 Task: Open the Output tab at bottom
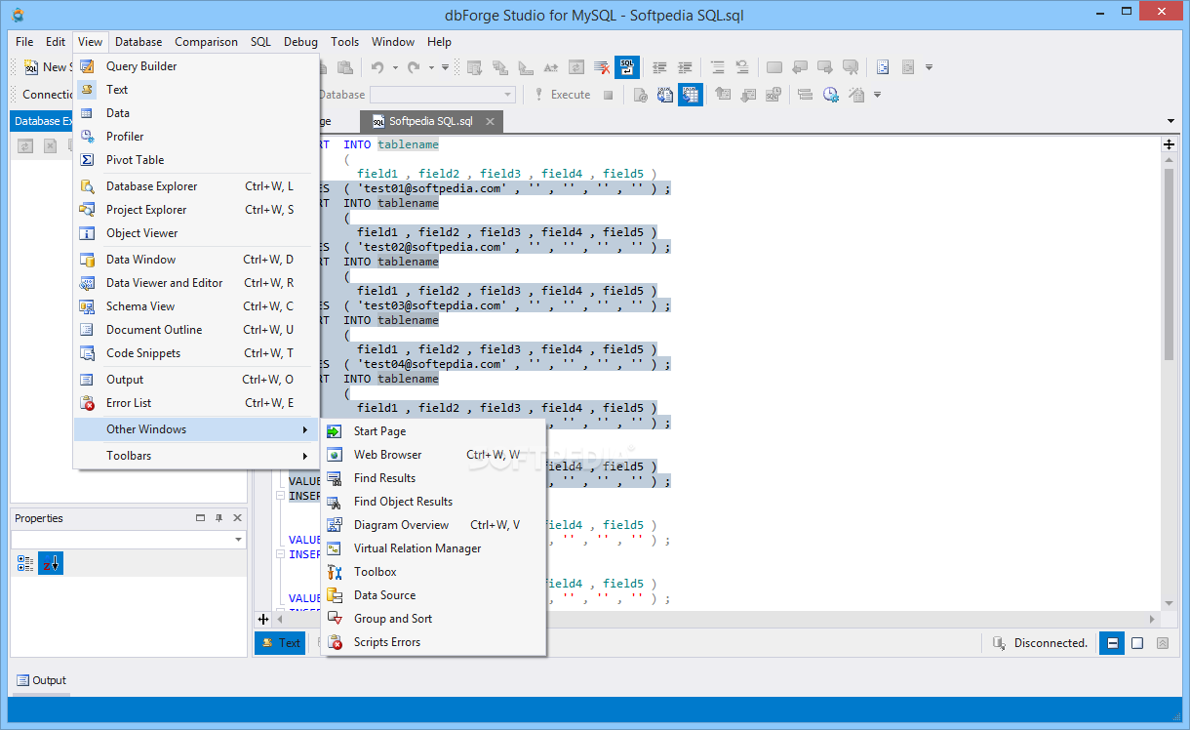pos(42,680)
